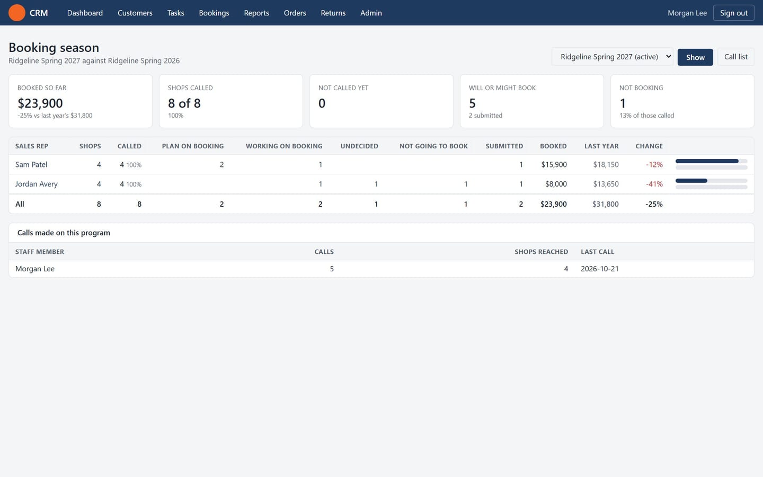Viewport: 763px width, 477px height.
Task: Click the total booked $23,900 in All row
Action: 554,204
